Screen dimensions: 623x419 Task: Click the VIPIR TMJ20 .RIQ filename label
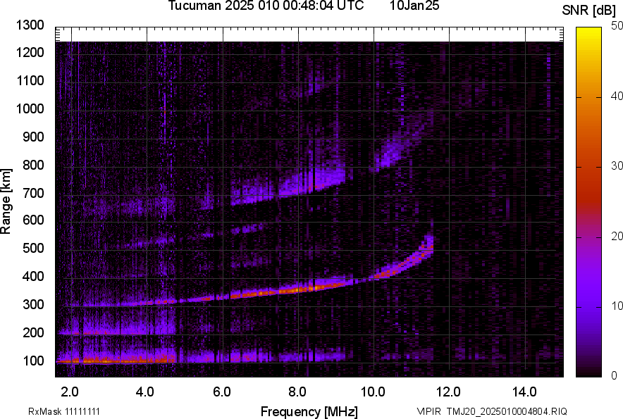[491, 411]
